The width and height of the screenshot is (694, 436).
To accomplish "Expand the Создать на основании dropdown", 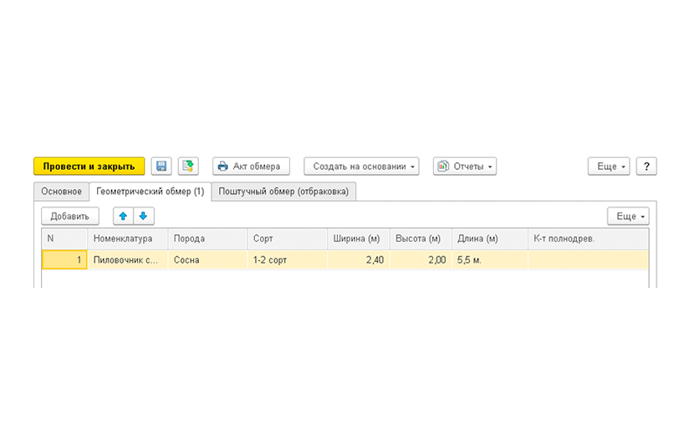I will pyautogui.click(x=361, y=167).
